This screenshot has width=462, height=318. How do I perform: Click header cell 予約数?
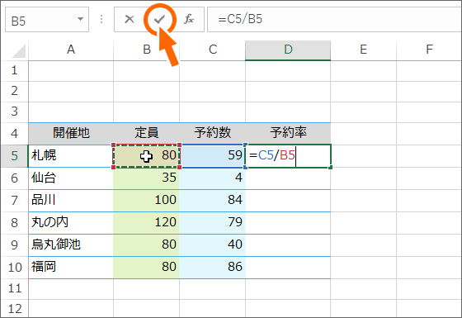tap(213, 133)
